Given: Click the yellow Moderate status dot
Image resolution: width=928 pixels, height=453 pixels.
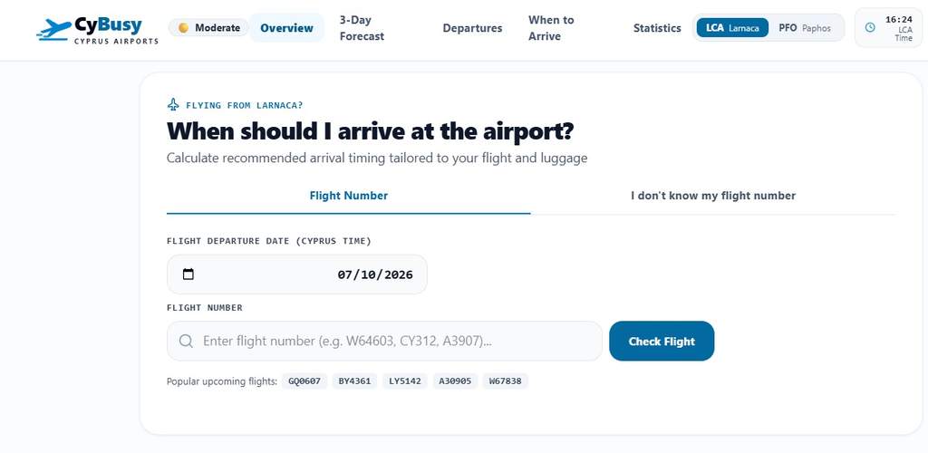Looking at the screenshot, I should click(183, 28).
